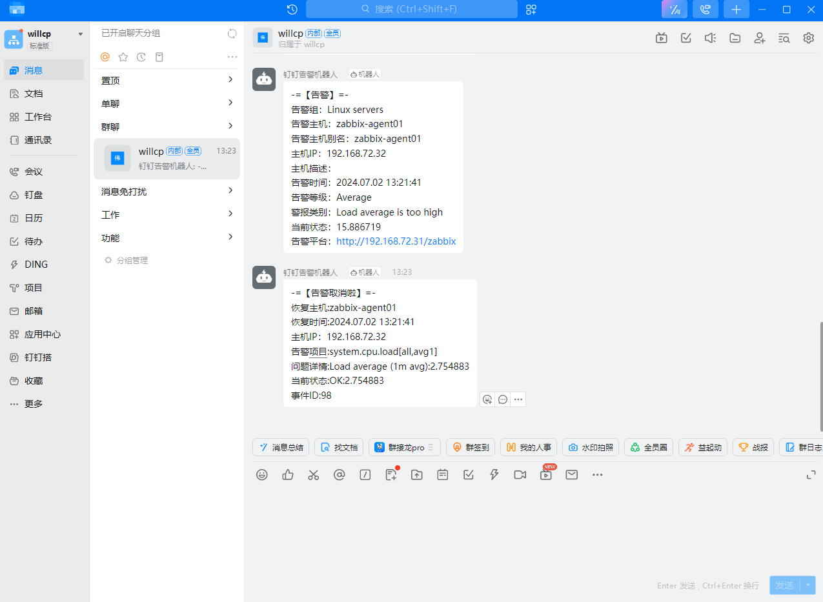
Task: Open group live broadcast icon in chat header
Action: point(662,38)
